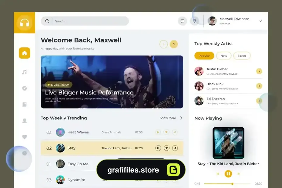Open Black Pink artist arrow
Image resolution: width=282 pixels, height=188 pixels.
(x=259, y=86)
